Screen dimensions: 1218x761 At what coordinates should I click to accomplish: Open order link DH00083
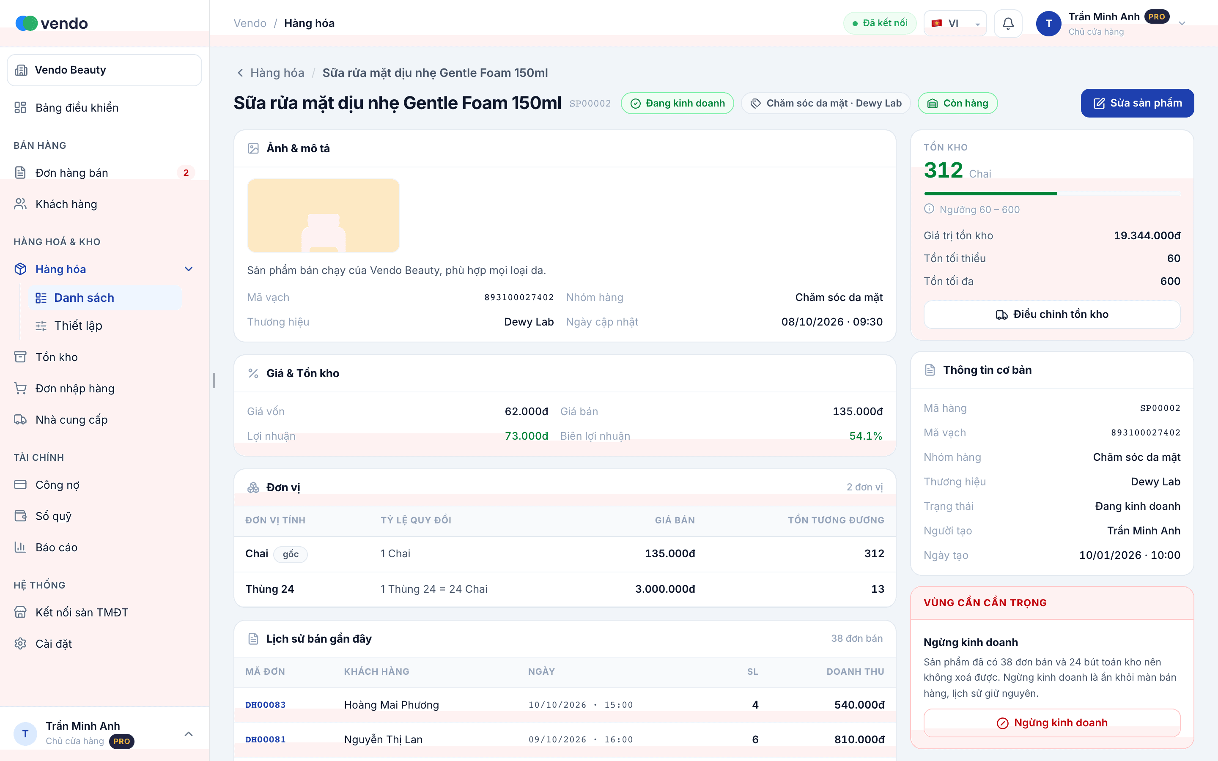pyautogui.click(x=265, y=705)
